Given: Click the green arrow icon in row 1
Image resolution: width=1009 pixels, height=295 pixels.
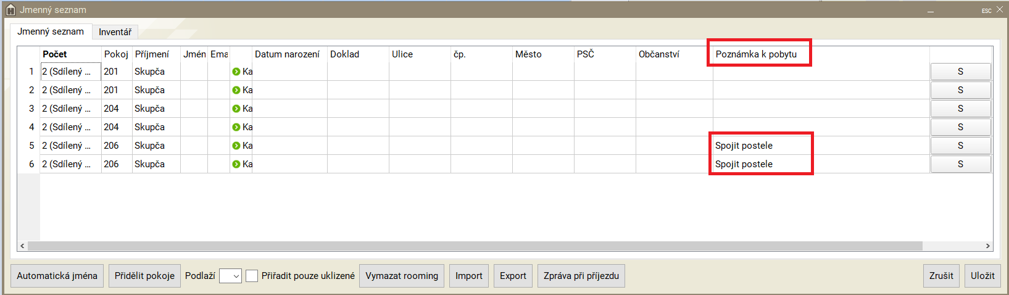Looking at the screenshot, I should (236, 72).
